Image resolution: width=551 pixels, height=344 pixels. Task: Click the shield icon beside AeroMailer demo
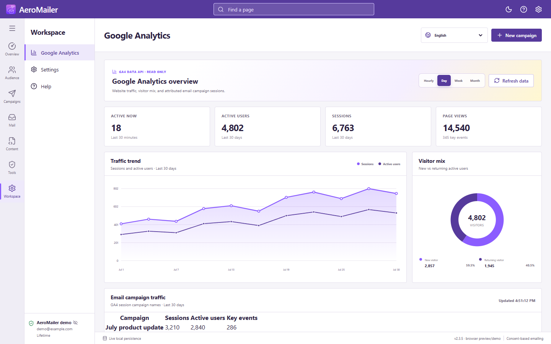point(31,323)
